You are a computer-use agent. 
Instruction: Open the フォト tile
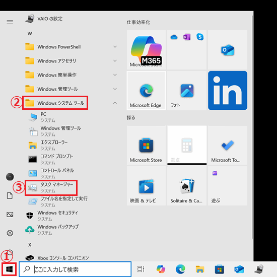(187, 91)
